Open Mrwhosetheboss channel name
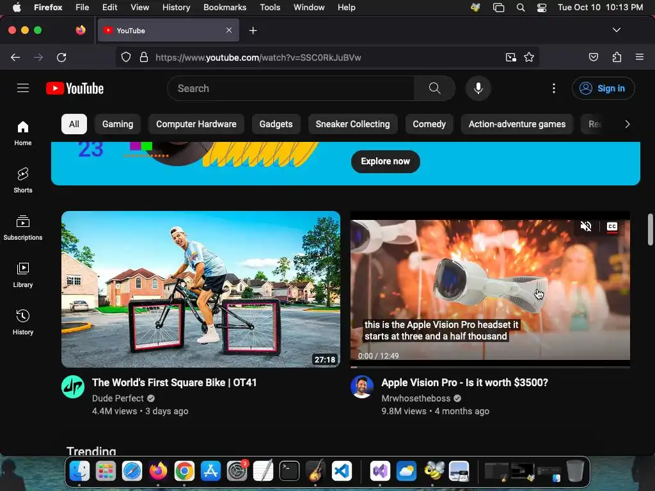Viewport: 655px width, 491px height. pyautogui.click(x=416, y=398)
